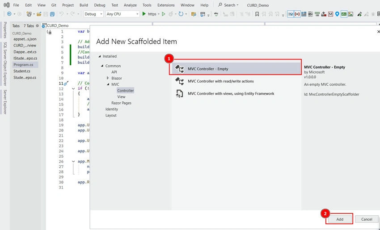Collapse the Installed tree node

coord(100,56)
